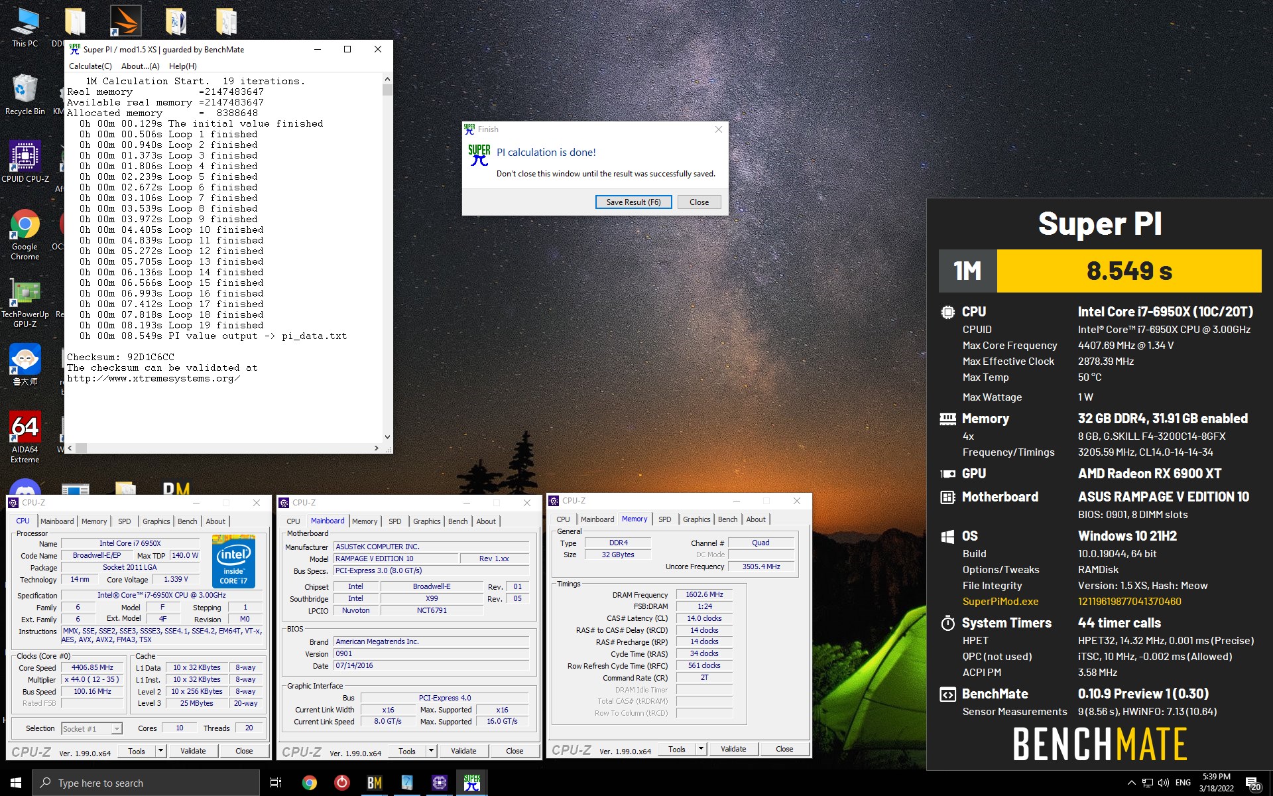Launch Google Chrome desktop shortcut
The width and height of the screenshot is (1273, 796).
[25, 234]
